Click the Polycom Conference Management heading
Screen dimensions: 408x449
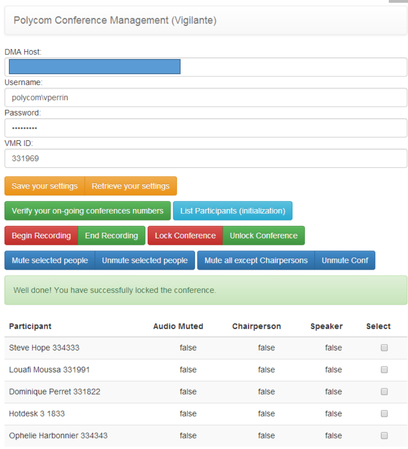click(115, 20)
